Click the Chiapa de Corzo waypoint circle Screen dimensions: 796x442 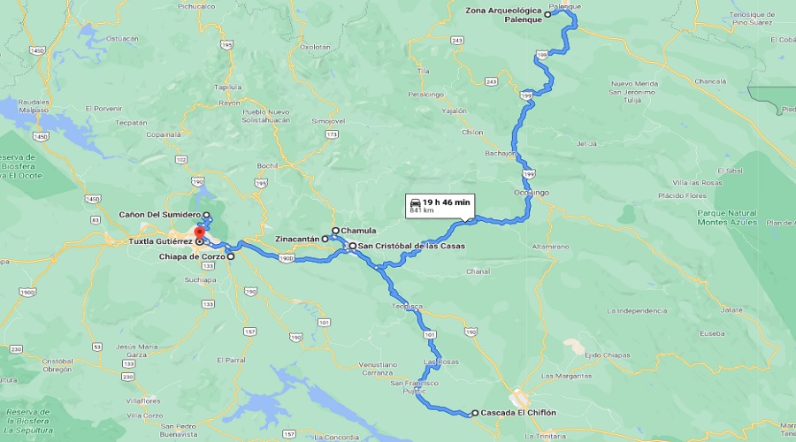click(x=231, y=256)
